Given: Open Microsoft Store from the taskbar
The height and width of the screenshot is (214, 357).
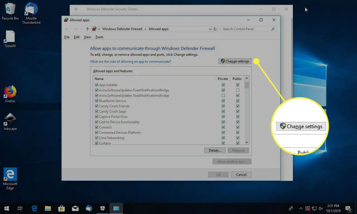Looking at the screenshot, I should coord(61,208).
